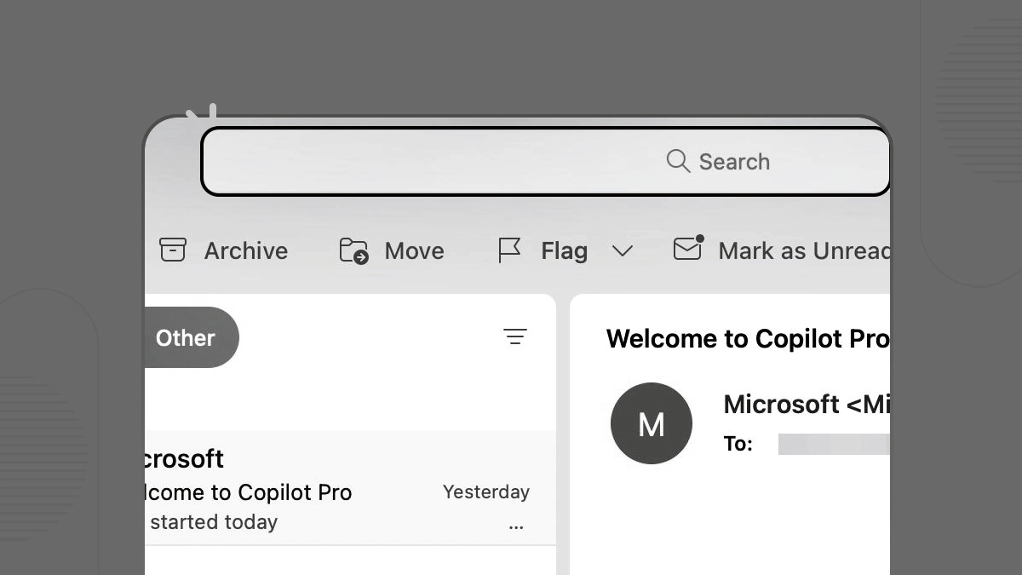Click the Yesterday date on Microsoft email
Viewport: 1022px width, 575px height.
point(486,492)
